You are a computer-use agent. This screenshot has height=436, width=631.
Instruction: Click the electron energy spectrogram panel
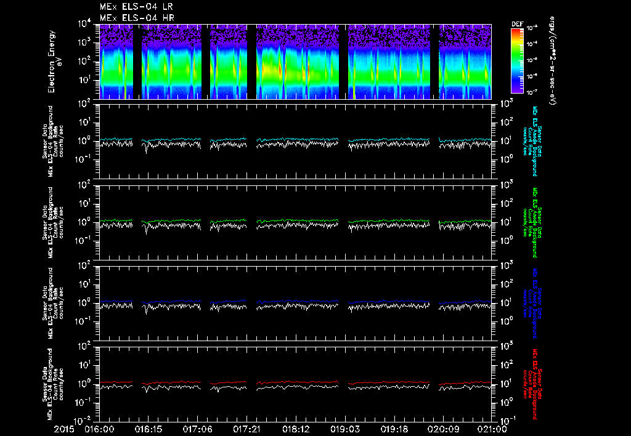[x=295, y=62]
